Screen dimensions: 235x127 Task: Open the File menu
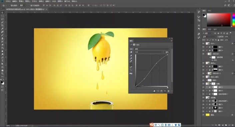coord(8,1)
